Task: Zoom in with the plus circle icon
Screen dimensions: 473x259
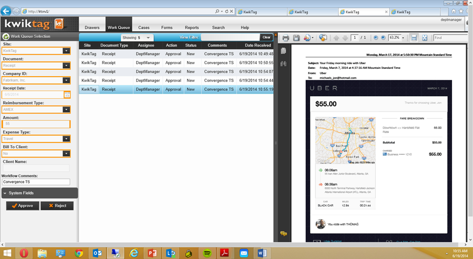Action: [383, 38]
